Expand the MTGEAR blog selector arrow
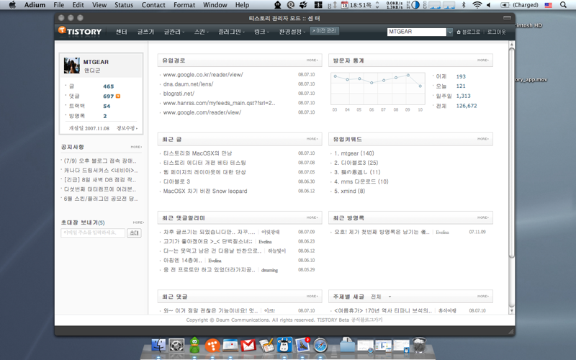The width and height of the screenshot is (576, 360). click(449, 32)
